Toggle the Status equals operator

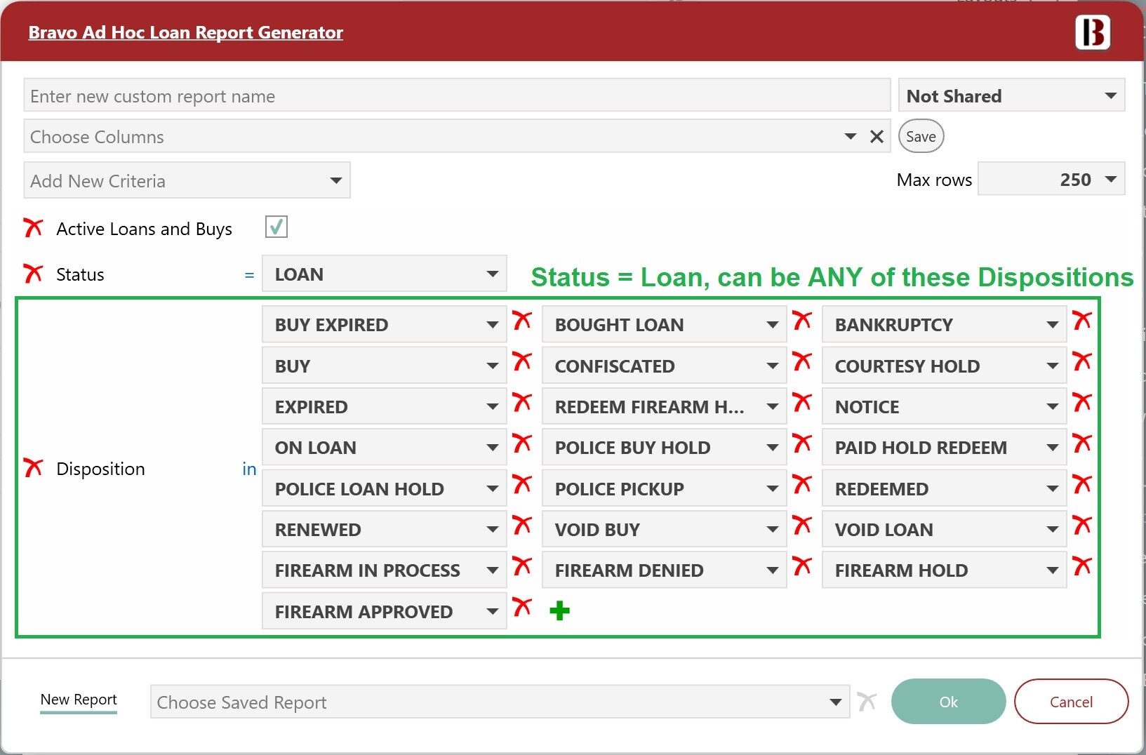point(249,275)
